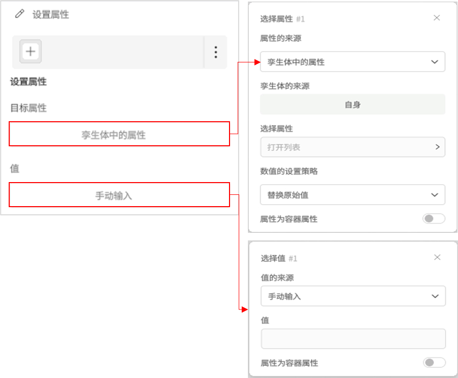The image size is (458, 378).
Task: Open the 属性的来源 dropdown showing 孪生体中的属性
Action: click(x=353, y=62)
